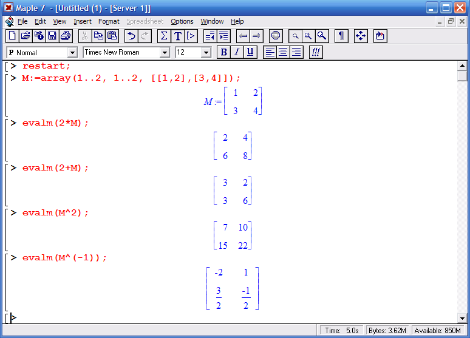
Task: Click the Available: 850M status entry
Action: coord(438,331)
